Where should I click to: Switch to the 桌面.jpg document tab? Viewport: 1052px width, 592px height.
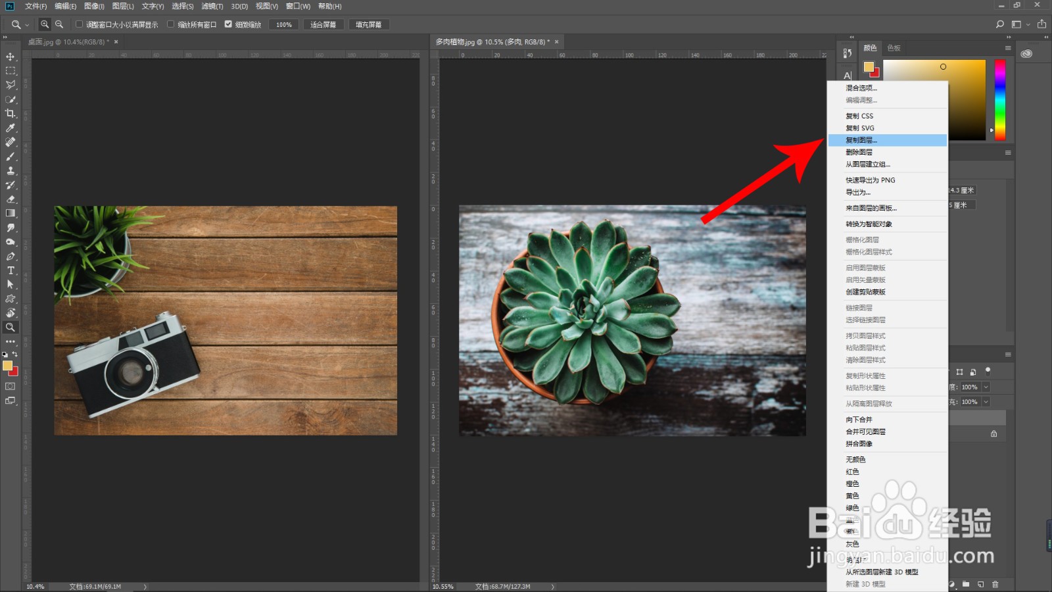(69, 41)
